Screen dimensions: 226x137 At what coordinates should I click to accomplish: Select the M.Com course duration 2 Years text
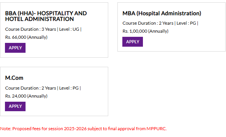coord(49,88)
